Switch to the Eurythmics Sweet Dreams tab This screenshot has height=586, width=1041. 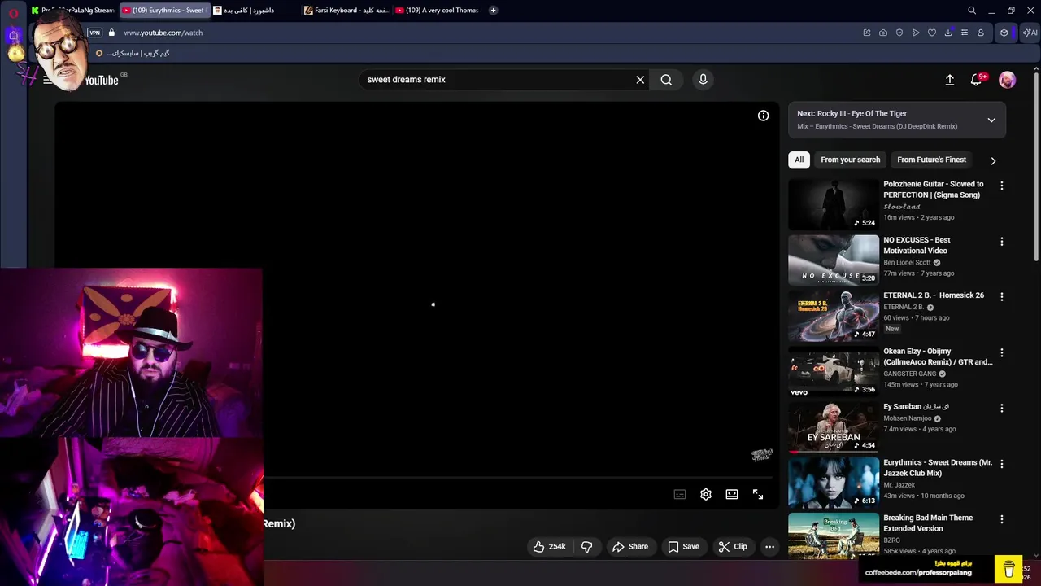(165, 11)
